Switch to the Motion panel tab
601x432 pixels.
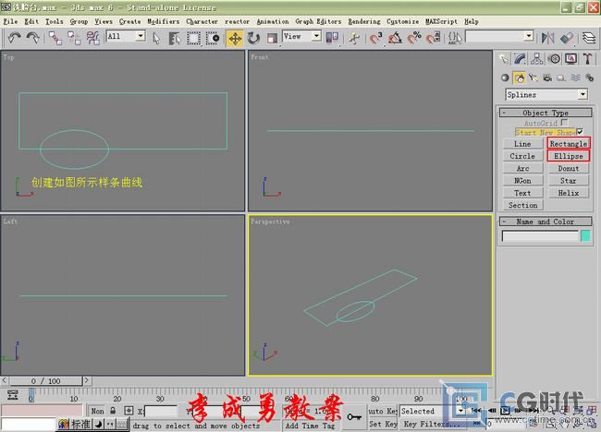(554, 59)
